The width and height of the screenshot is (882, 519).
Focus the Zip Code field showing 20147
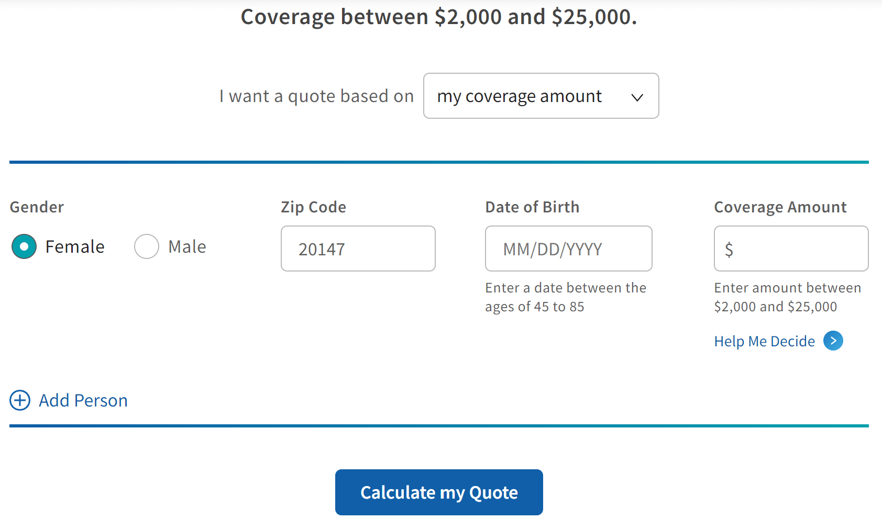point(358,249)
